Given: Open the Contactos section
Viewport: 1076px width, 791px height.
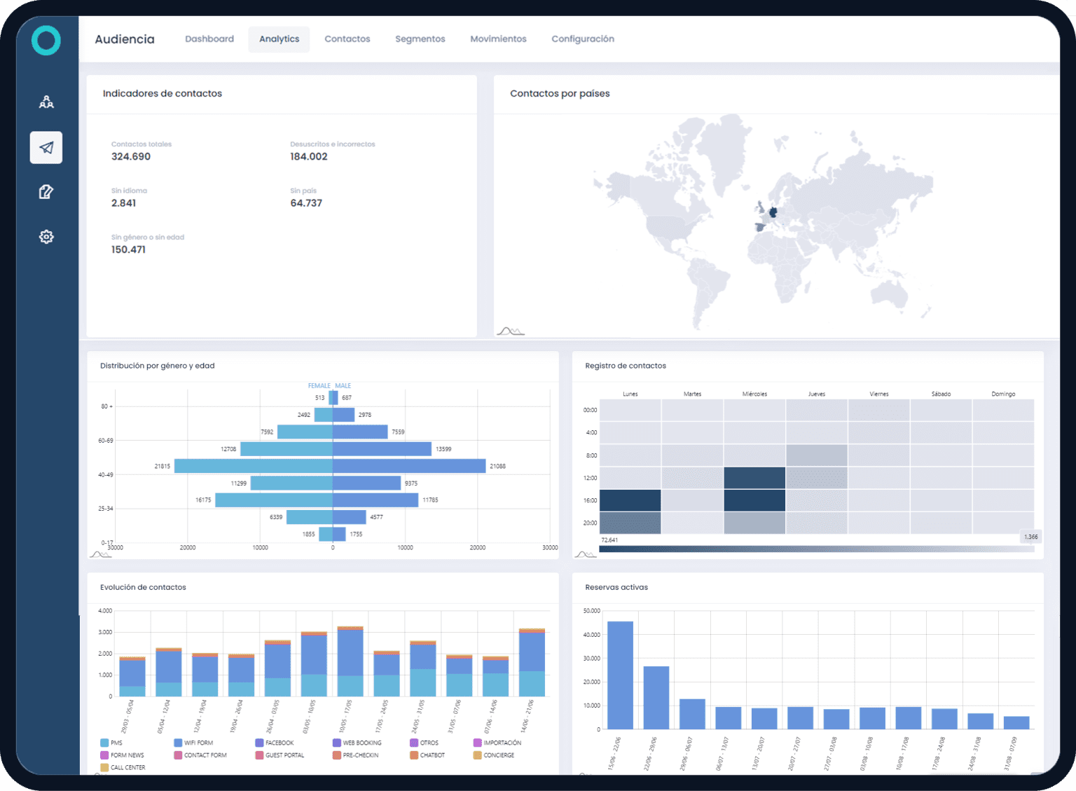Looking at the screenshot, I should 347,39.
